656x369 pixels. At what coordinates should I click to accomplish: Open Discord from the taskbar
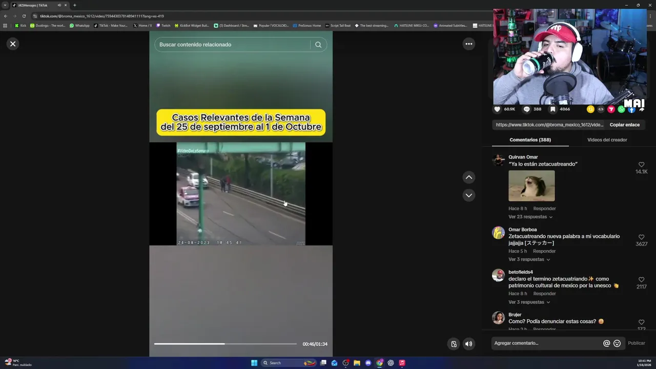tap(368, 363)
